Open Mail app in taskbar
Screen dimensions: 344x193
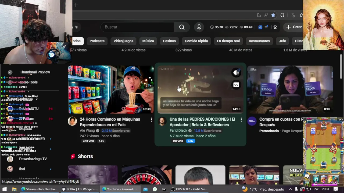(145, 189)
